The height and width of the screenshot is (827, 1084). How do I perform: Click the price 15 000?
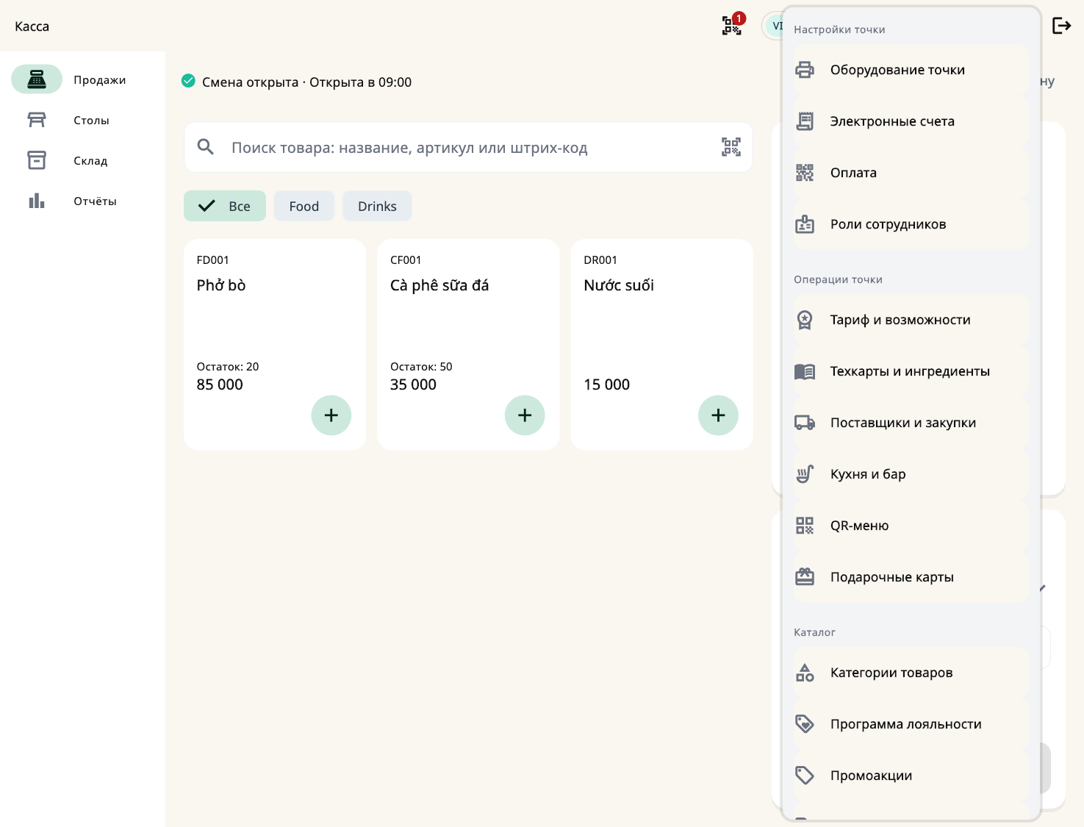(x=606, y=384)
